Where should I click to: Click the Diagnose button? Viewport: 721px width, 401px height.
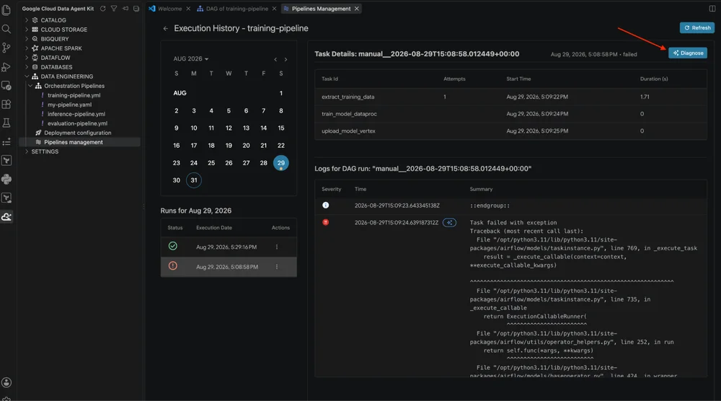point(688,53)
